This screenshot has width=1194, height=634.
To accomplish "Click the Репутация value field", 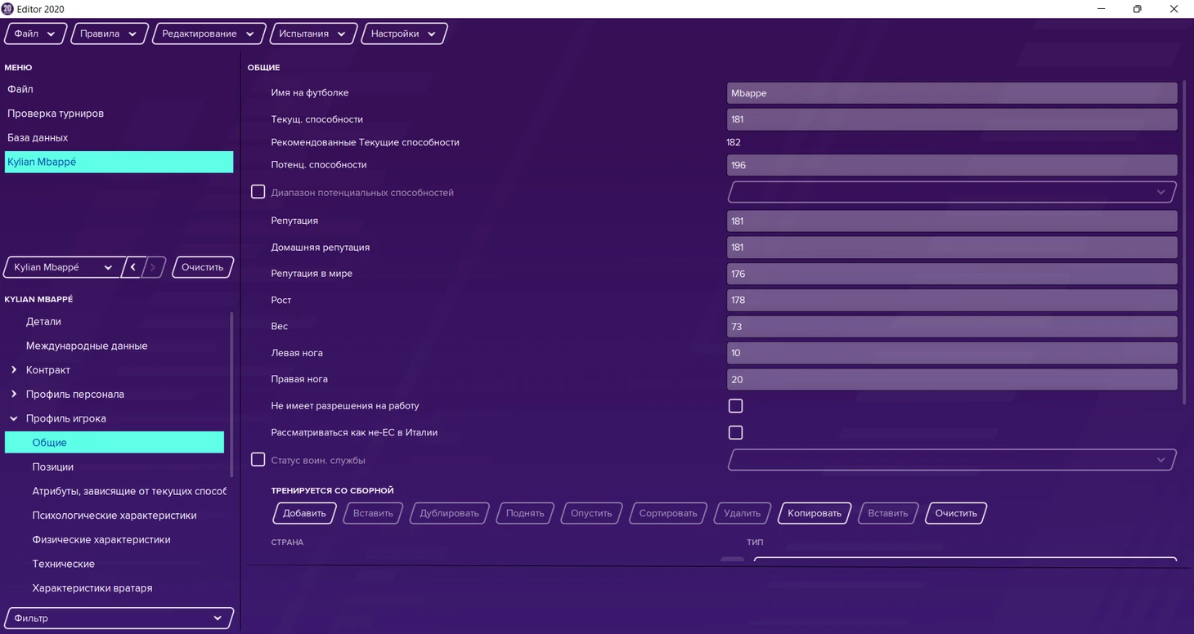I will tap(952, 221).
